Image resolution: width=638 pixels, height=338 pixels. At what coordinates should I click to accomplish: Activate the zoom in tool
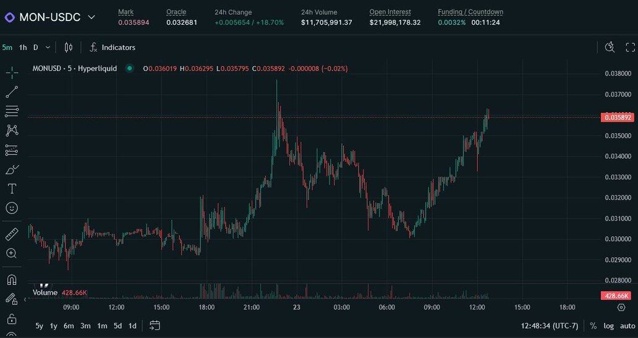tap(12, 253)
